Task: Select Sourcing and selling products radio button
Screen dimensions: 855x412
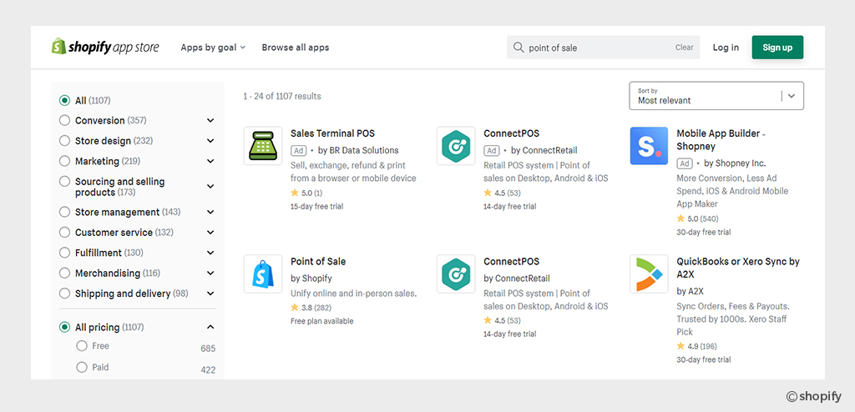Action: (x=64, y=182)
